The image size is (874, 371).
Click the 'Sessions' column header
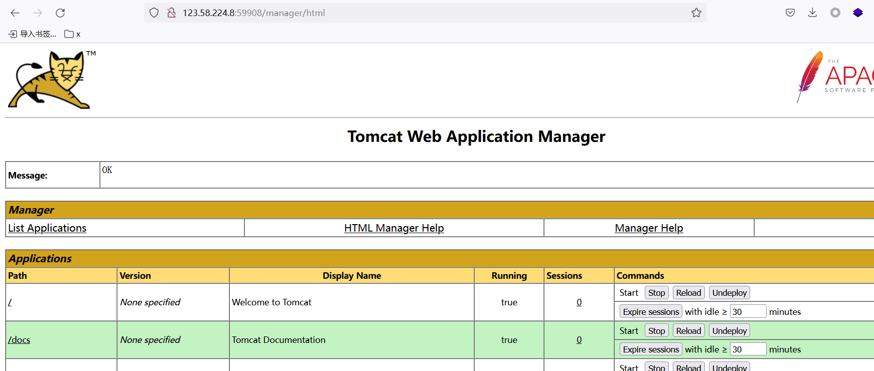(x=564, y=276)
